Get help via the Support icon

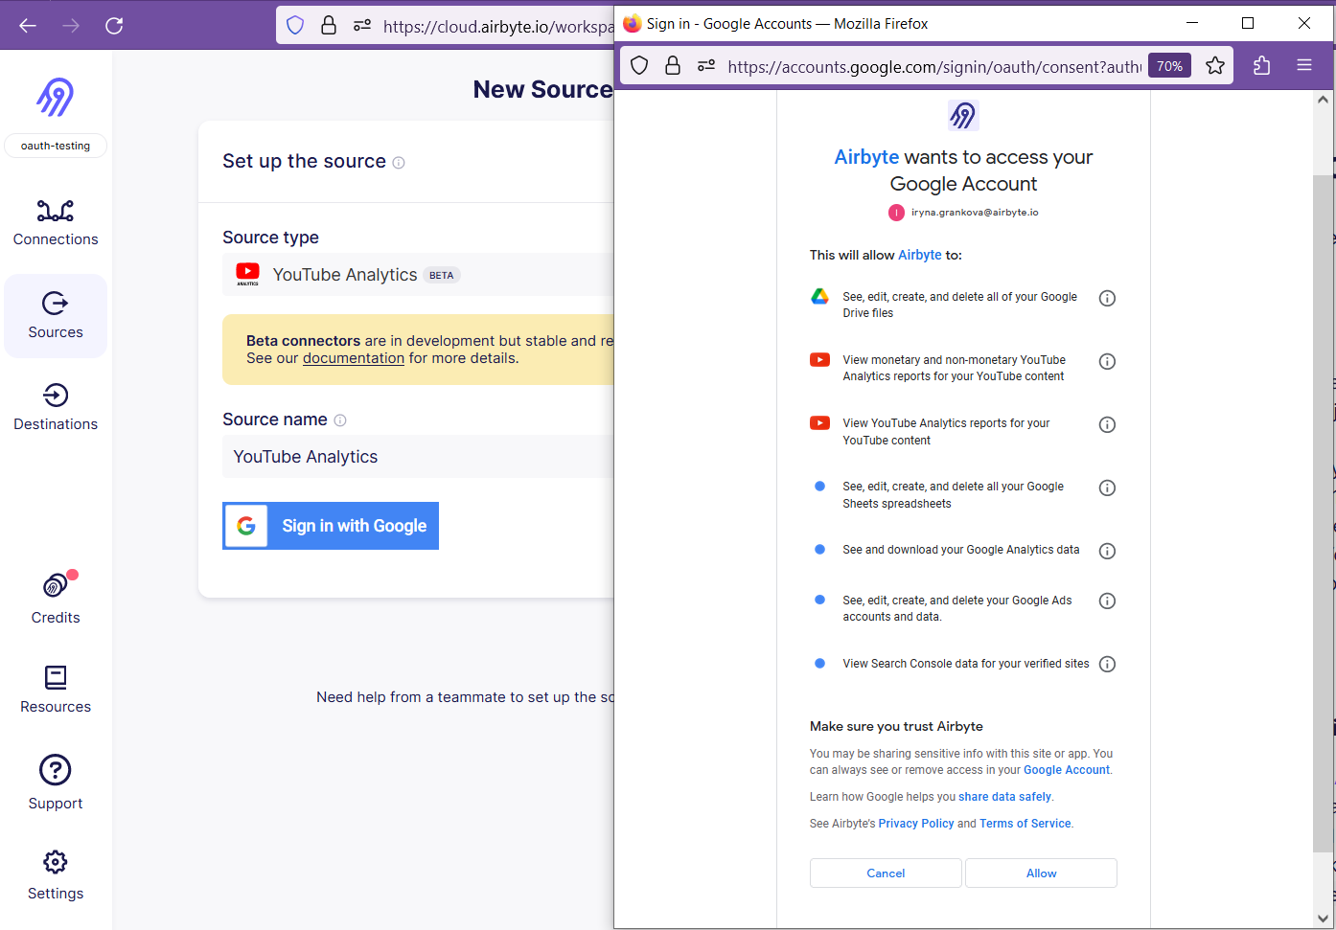(x=55, y=783)
